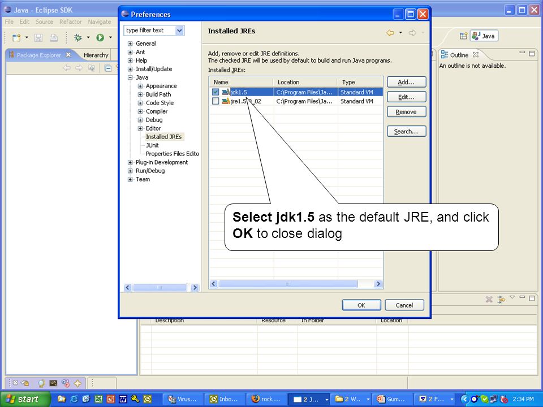The image size is (543, 407).
Task: Open the New wizard dropdown arrow
Action: (x=27, y=37)
